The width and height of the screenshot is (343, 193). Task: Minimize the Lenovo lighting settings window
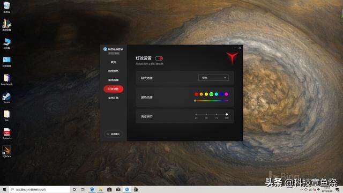pos(235,48)
